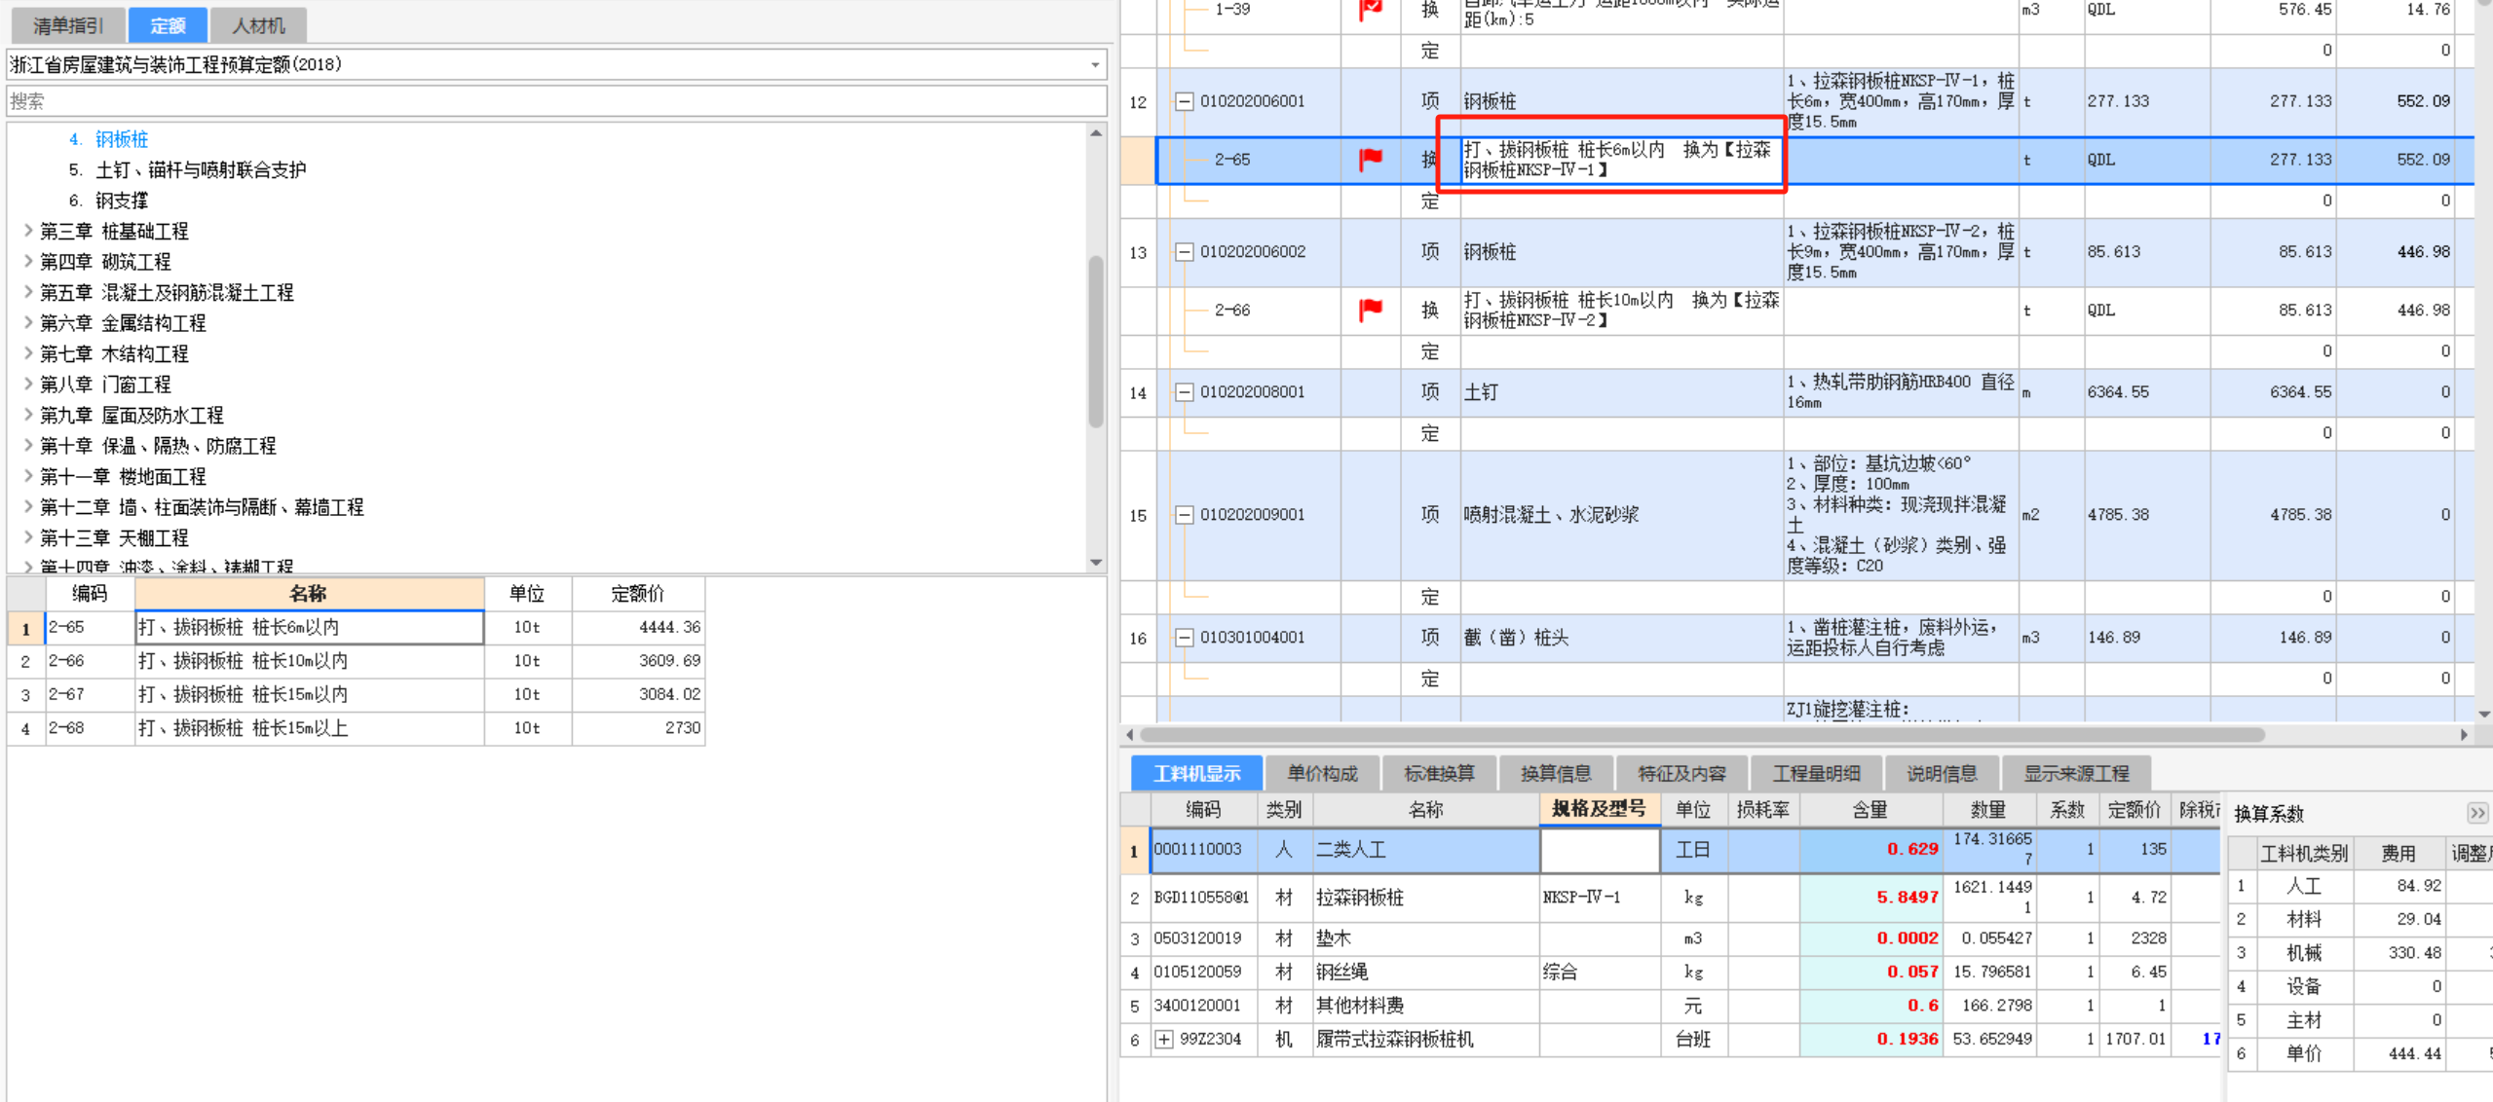Image resolution: width=2493 pixels, height=1102 pixels.
Task: Collapse bill item 010202006001 钢板桩
Action: (1184, 101)
